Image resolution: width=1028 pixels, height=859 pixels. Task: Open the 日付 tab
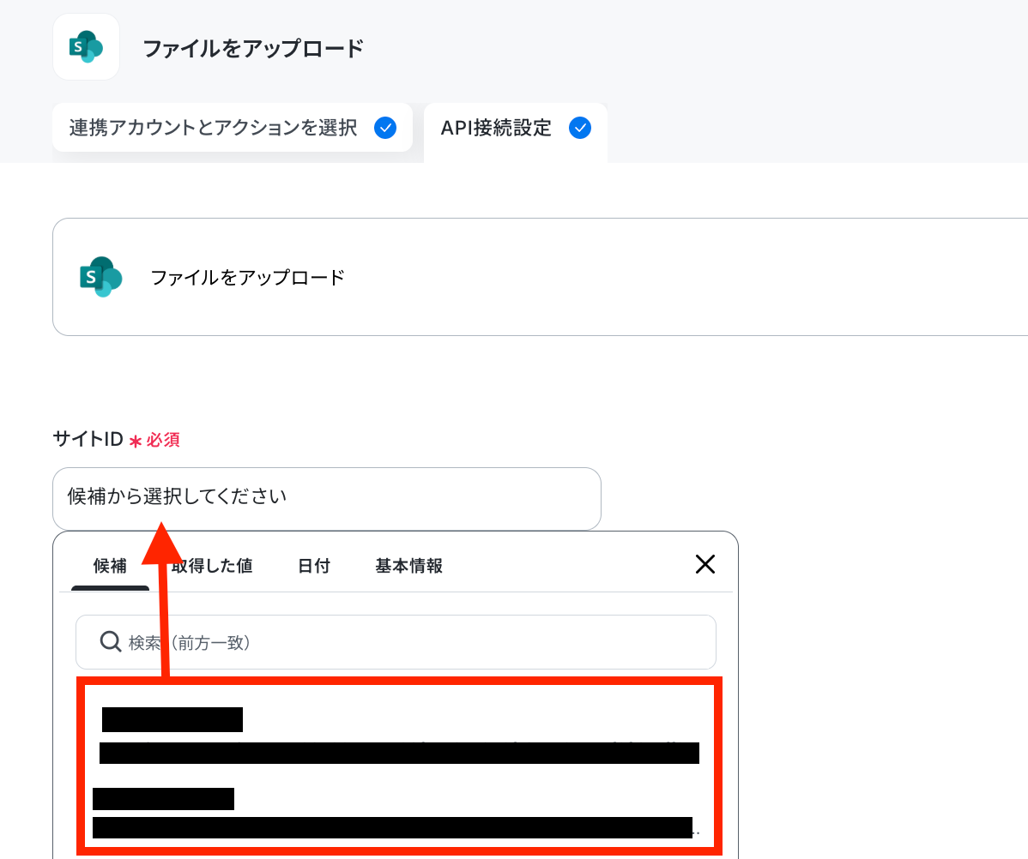314,566
